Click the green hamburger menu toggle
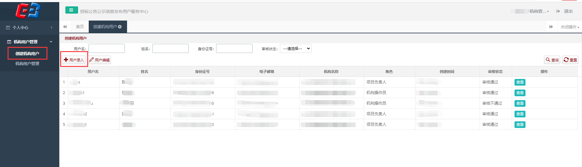Viewport: 582px width, 167px height. coord(71,10)
